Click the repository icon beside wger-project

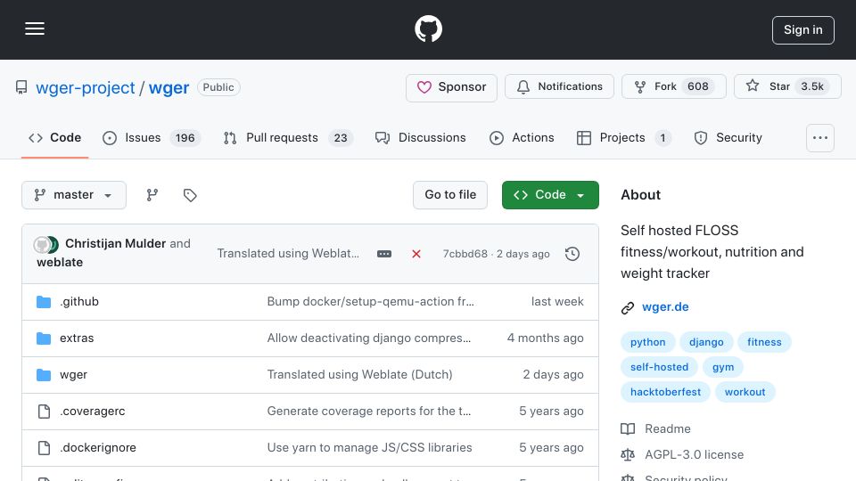coord(21,87)
